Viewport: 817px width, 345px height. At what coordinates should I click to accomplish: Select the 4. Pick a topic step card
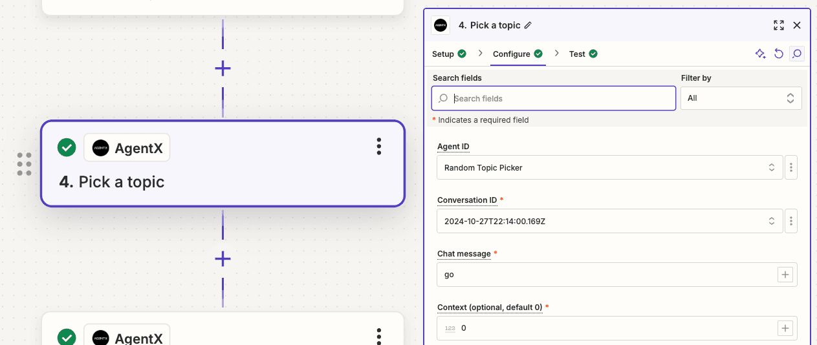click(x=223, y=163)
